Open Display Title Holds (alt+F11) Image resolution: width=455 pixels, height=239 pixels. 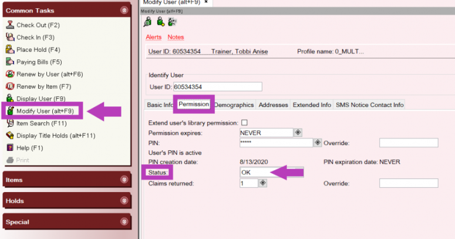tap(56, 135)
